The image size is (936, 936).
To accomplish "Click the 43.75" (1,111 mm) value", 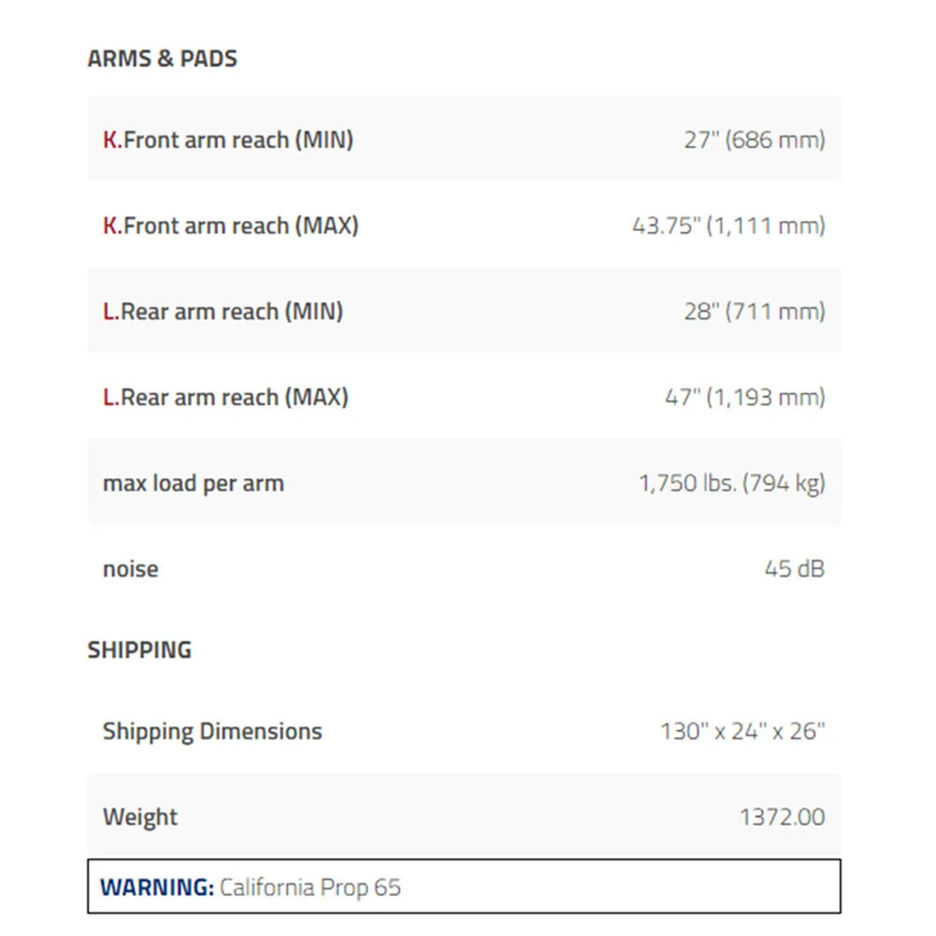I will click(729, 226).
